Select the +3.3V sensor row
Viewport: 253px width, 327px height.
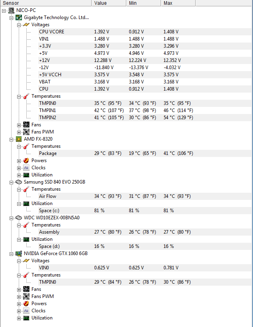tap(145, 46)
